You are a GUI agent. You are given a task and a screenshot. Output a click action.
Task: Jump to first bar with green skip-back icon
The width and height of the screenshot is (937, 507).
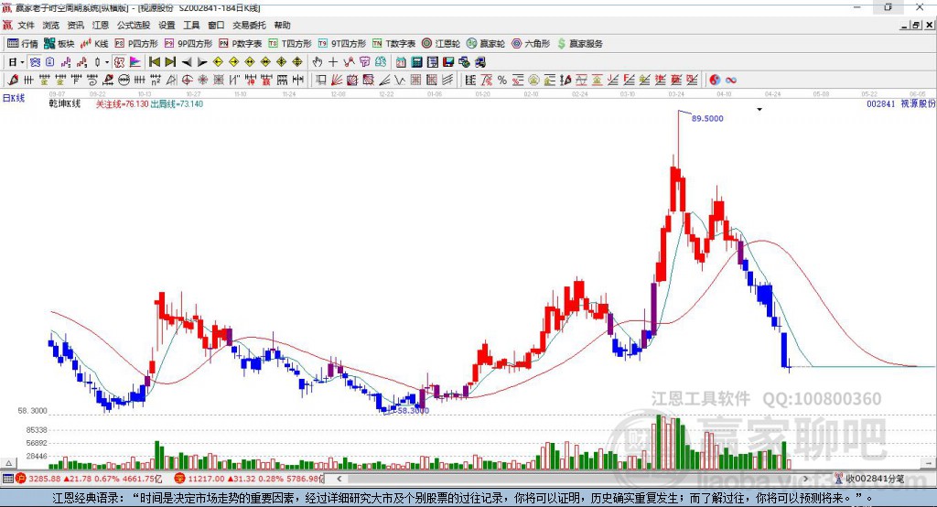[x=154, y=62]
